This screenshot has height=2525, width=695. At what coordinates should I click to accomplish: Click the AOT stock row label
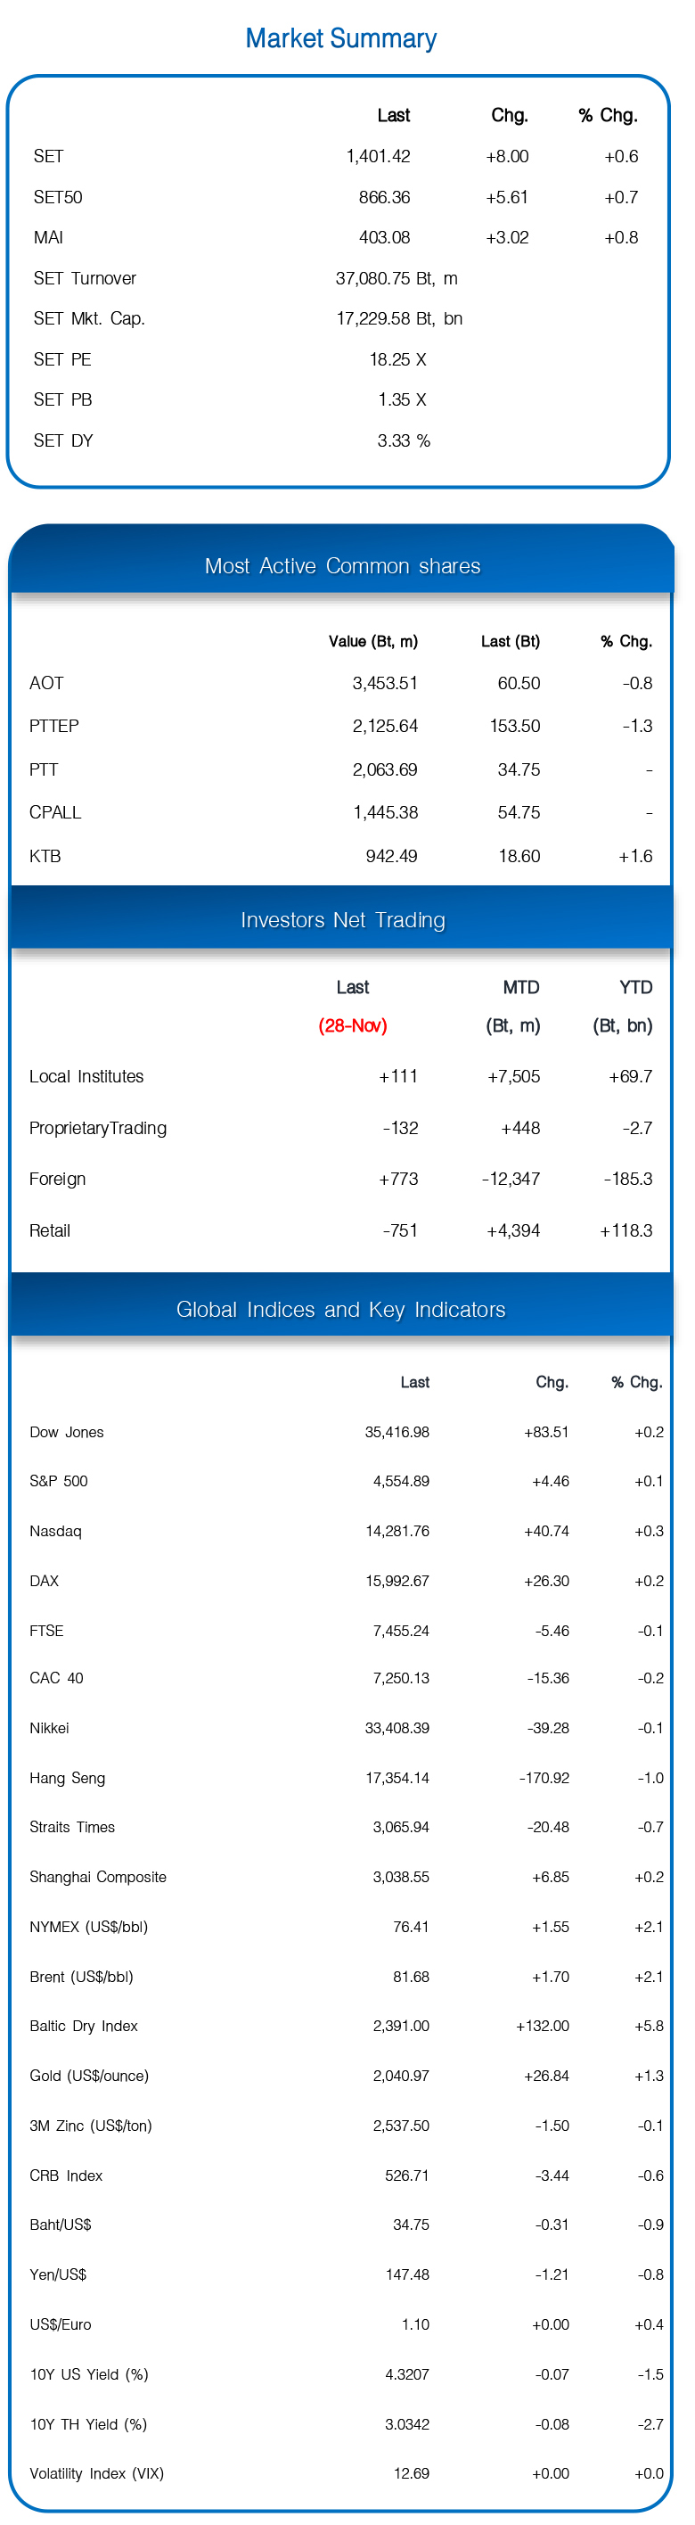(46, 683)
